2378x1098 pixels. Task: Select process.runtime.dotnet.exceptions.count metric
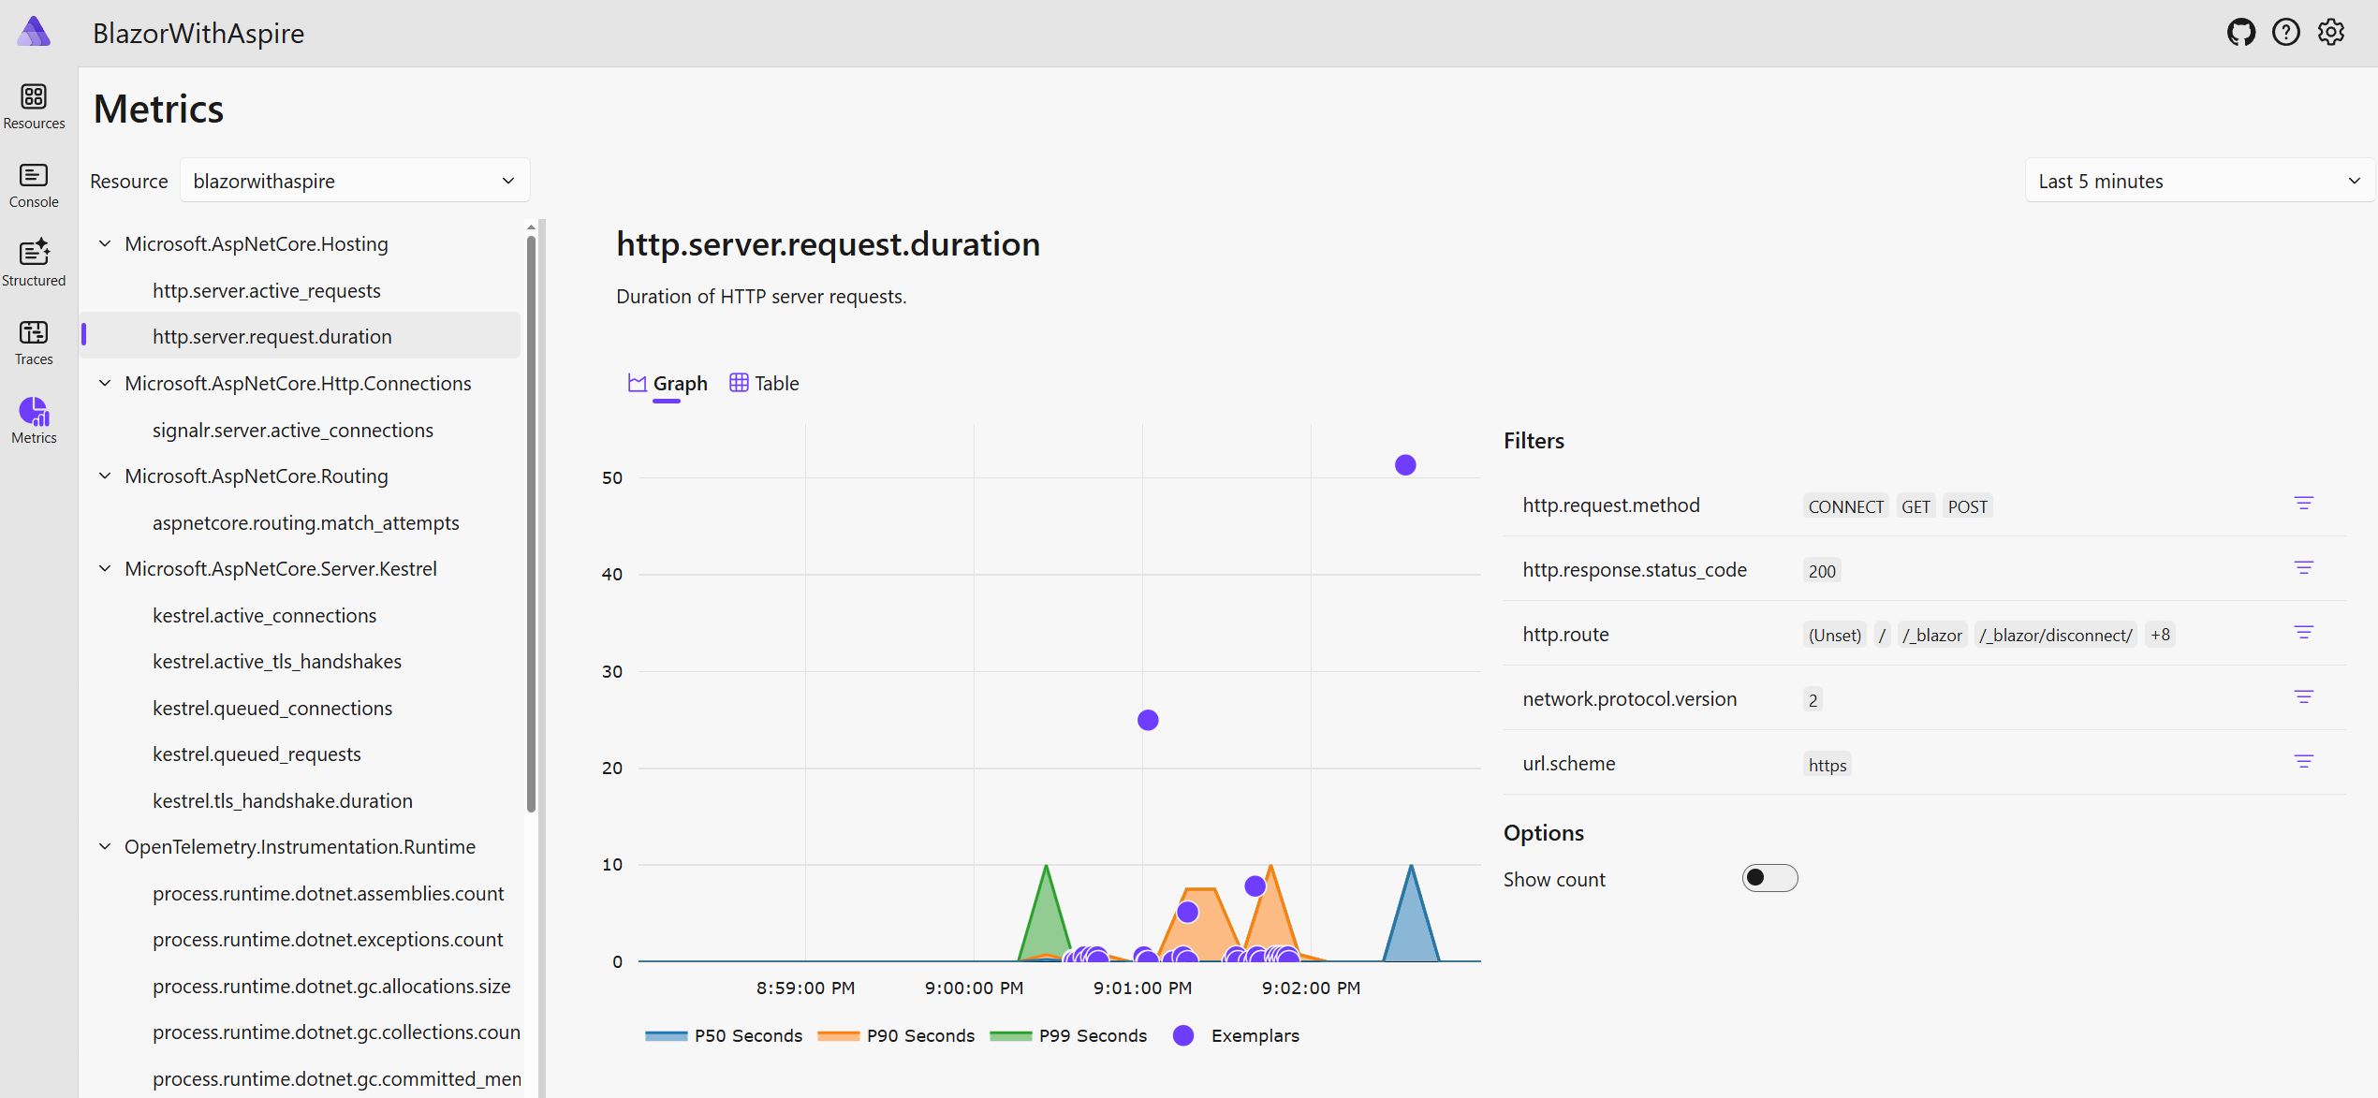pyautogui.click(x=328, y=939)
